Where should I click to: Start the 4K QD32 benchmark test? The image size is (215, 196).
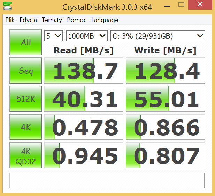tap(26, 155)
